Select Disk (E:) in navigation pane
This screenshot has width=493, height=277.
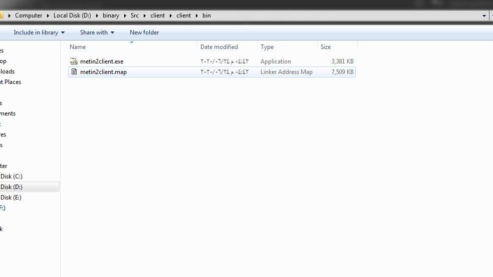(11, 197)
